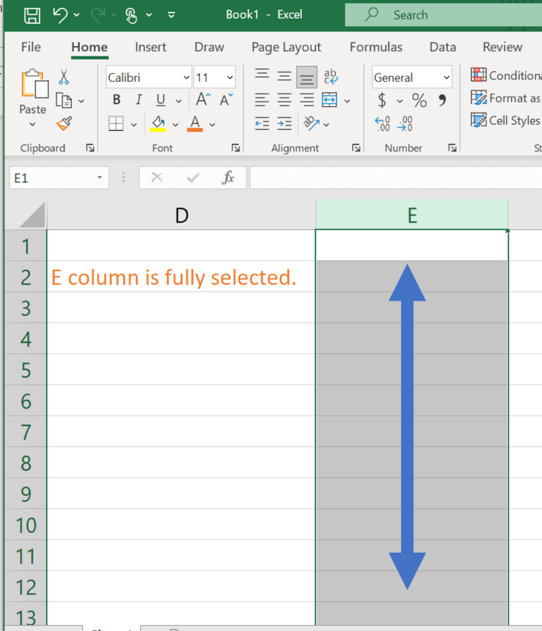Apply Comma Style
This screenshot has width=542, height=631.
pyautogui.click(x=443, y=100)
